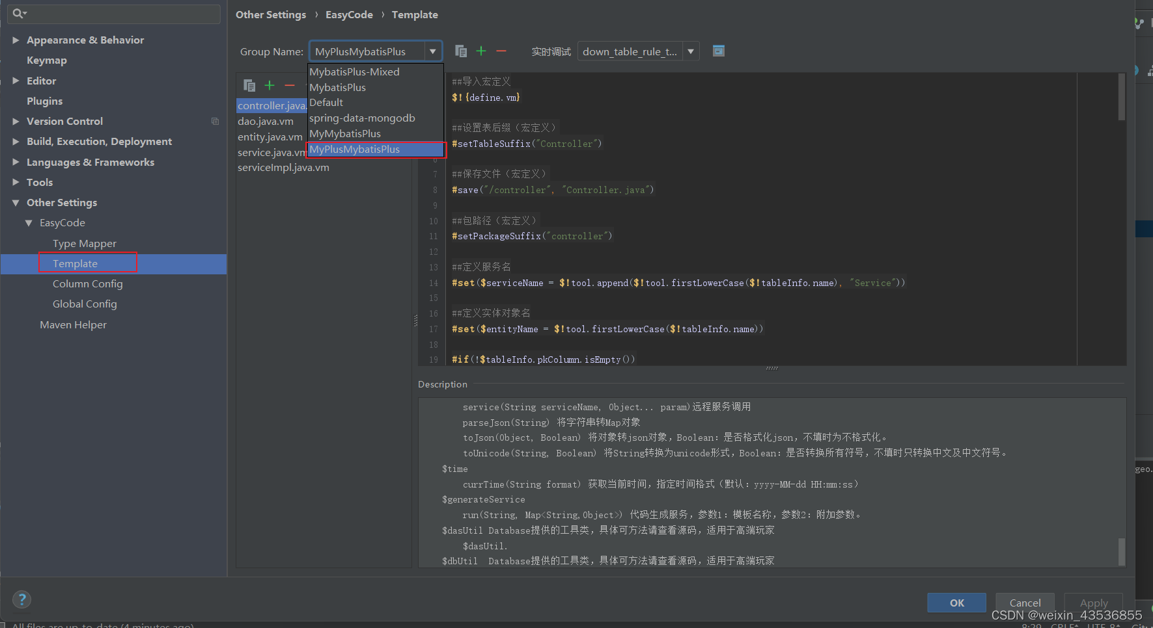The width and height of the screenshot is (1153, 628).
Task: Select spring-data-mongodb group option
Action: click(375, 118)
